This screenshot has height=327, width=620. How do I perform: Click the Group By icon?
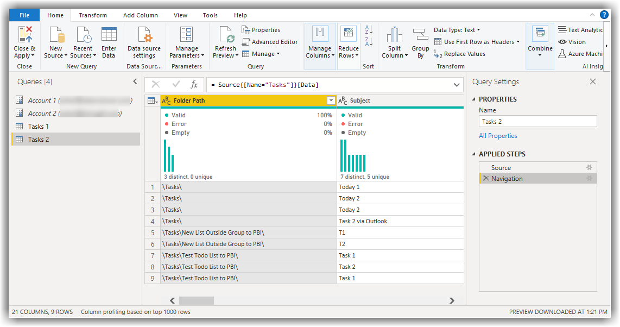pos(420,34)
